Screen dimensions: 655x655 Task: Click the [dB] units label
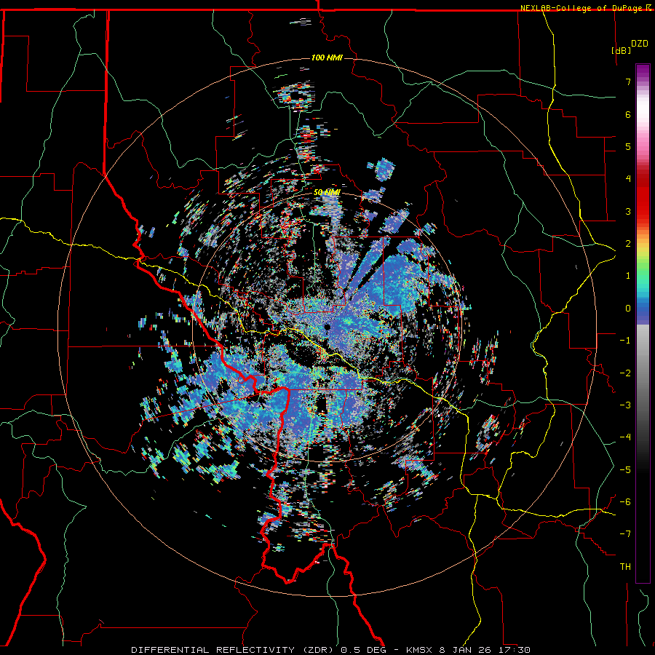coord(621,50)
